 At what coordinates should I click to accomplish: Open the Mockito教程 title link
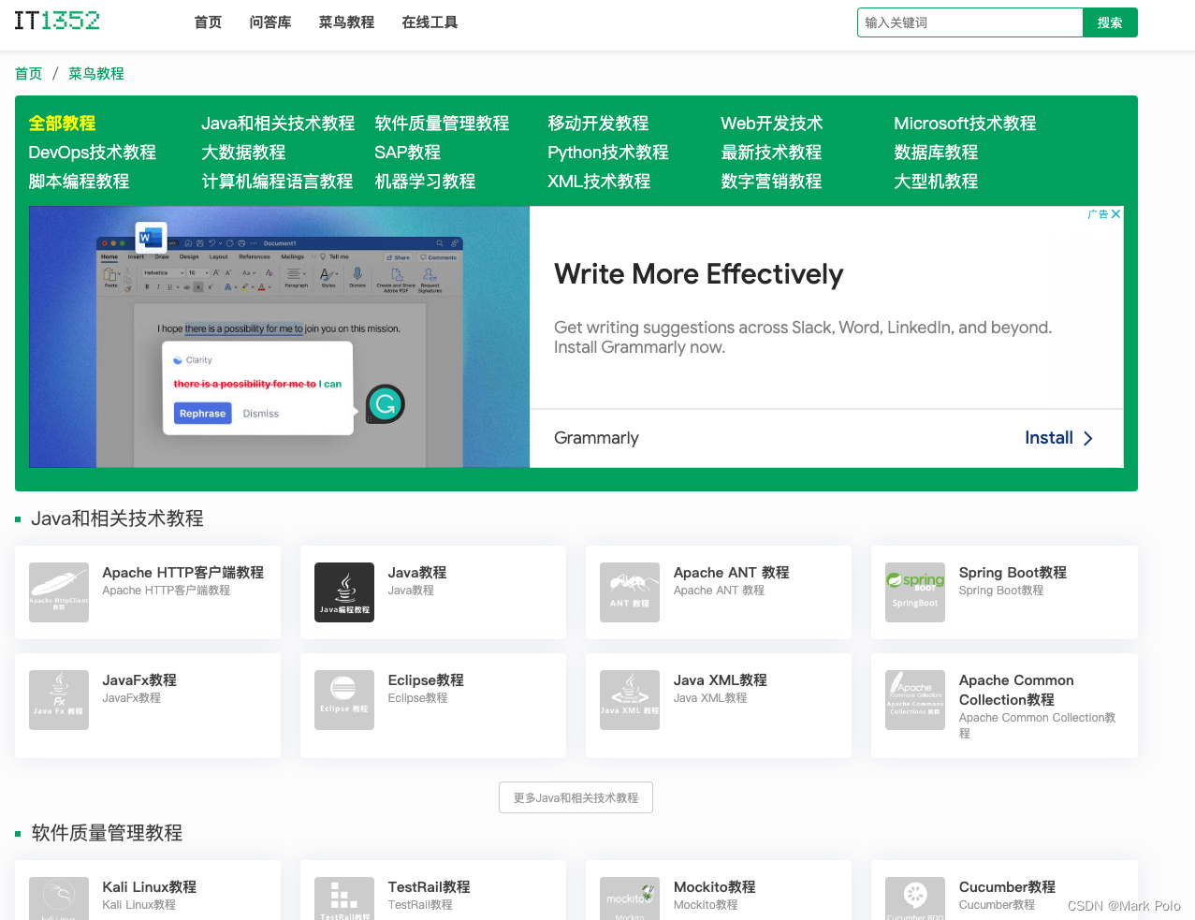click(x=715, y=887)
